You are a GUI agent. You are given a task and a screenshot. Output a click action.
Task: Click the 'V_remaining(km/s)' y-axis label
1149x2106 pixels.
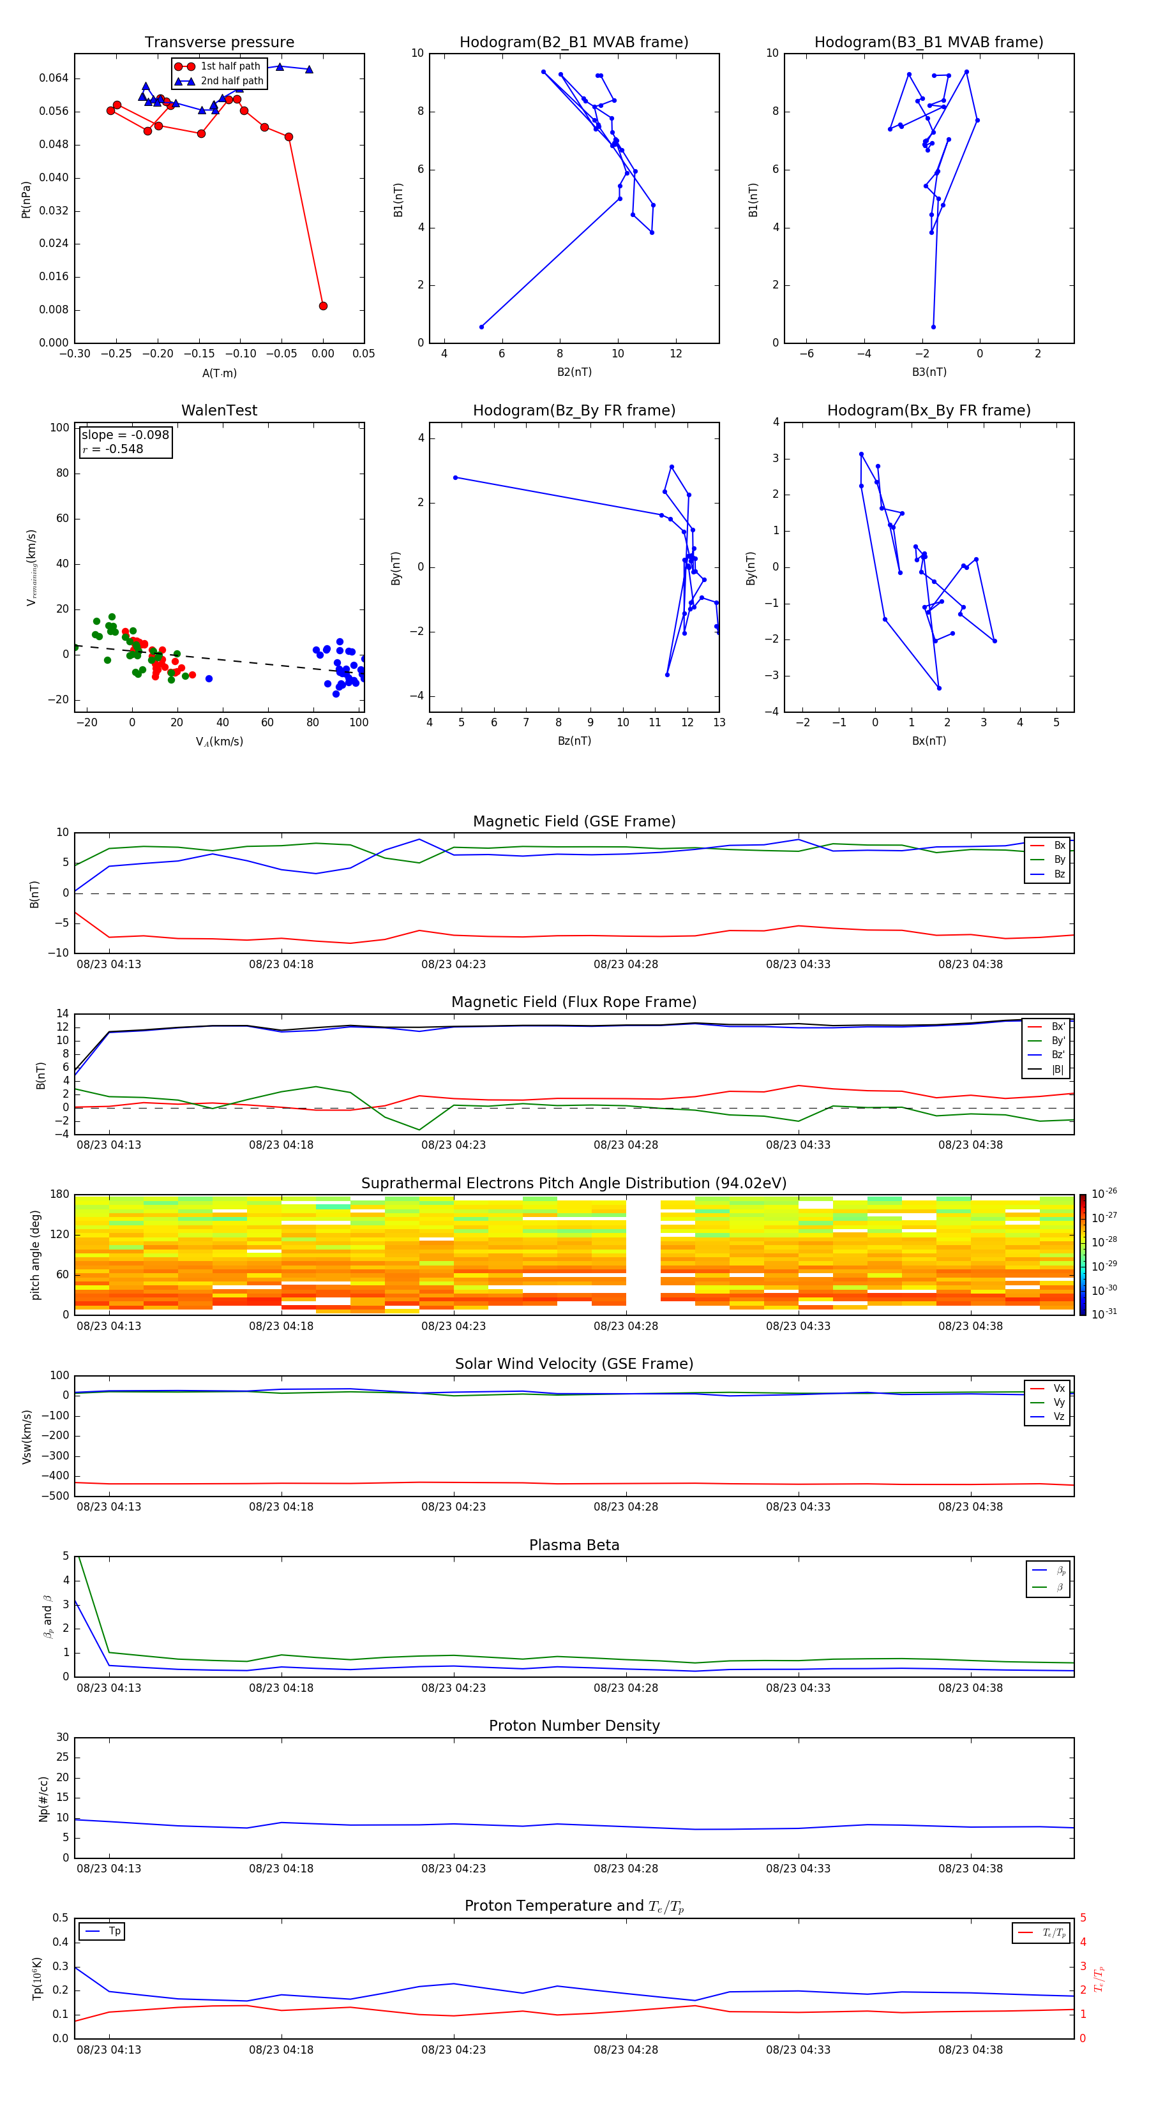coord(31,567)
